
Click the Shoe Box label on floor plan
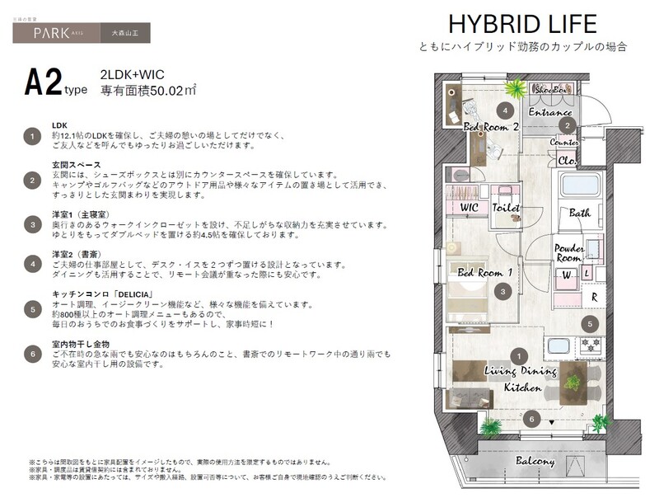click(x=553, y=89)
